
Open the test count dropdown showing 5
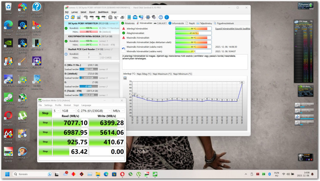(x=56, y=111)
